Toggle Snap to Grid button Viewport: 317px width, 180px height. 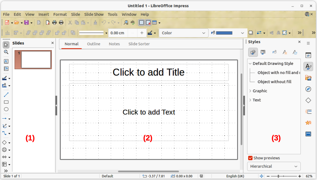click(x=148, y=23)
